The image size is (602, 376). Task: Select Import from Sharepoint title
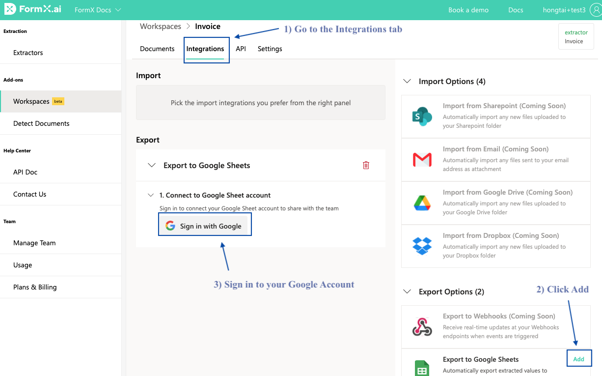[504, 106]
